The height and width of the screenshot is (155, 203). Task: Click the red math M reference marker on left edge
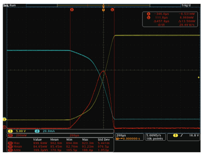(x=4, y=127)
